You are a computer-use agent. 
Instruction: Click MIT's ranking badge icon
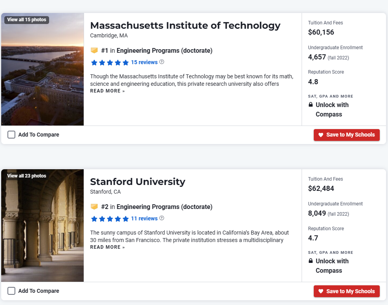(94, 50)
